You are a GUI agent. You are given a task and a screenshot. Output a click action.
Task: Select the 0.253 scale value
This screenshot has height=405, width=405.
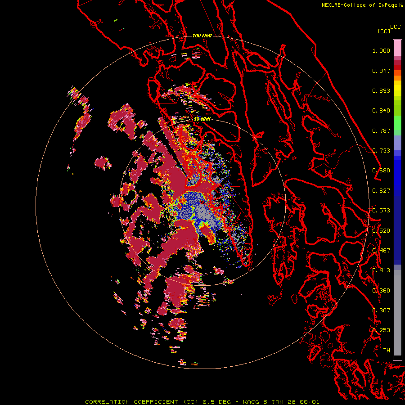(381, 330)
